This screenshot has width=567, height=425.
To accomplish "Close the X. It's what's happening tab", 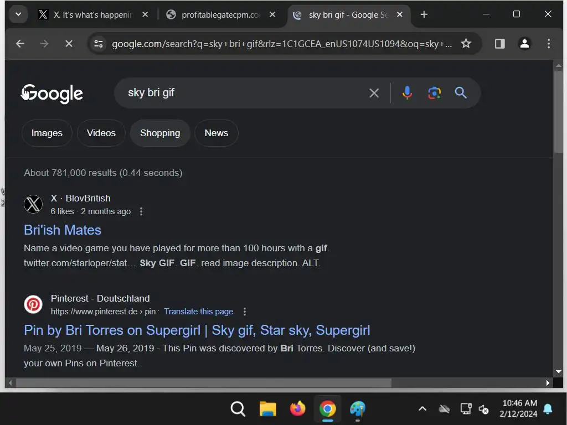I will tap(145, 14).
